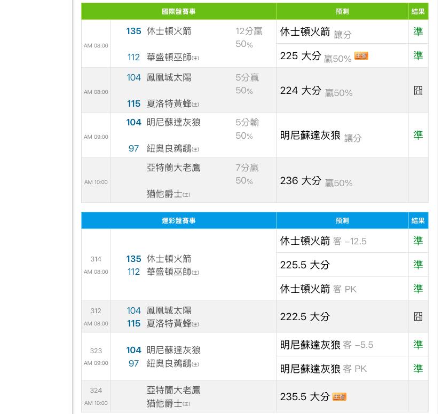Select 華盛頓巫師 team name in 國際盤 match row

click(169, 57)
